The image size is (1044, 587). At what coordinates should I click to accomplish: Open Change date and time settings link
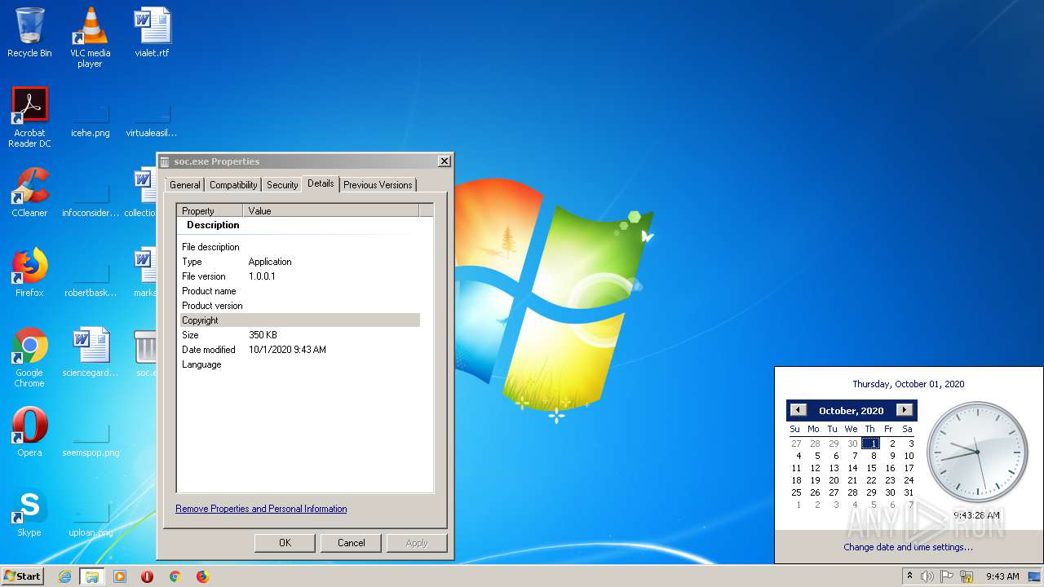click(908, 547)
